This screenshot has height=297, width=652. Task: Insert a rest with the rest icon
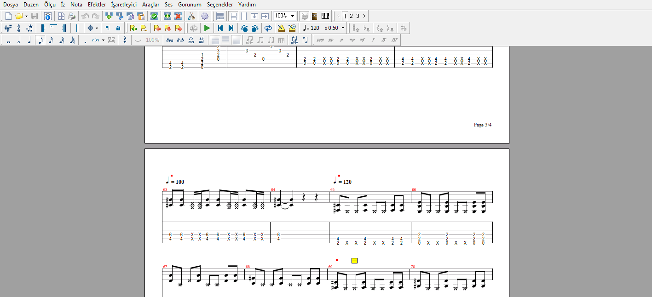pos(125,40)
